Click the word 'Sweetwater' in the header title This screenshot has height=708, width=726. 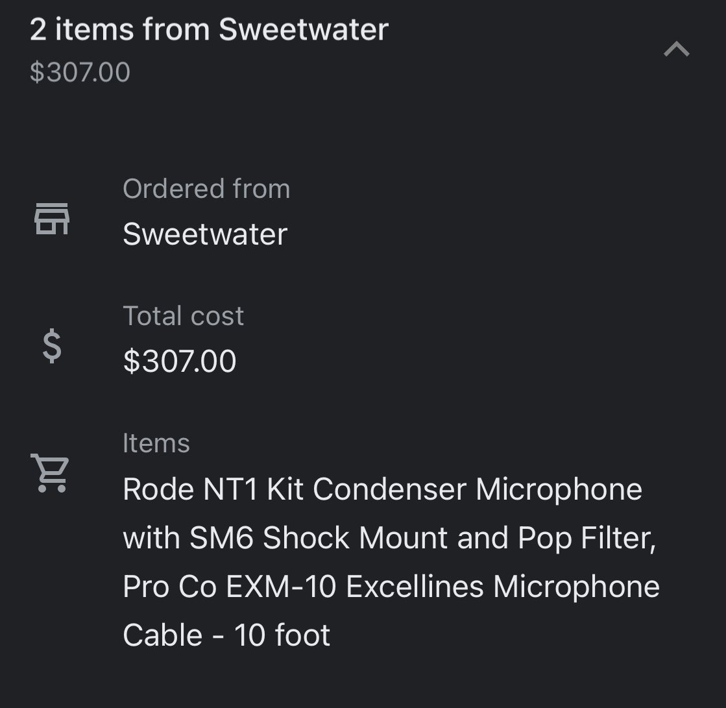pos(304,29)
